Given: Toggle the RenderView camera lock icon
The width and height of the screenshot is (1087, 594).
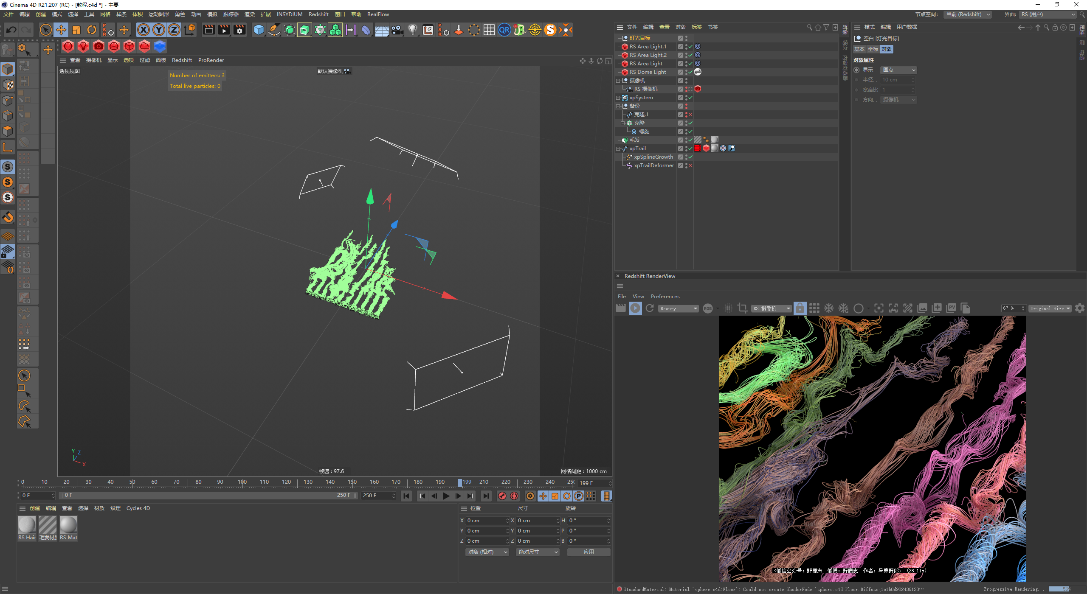Looking at the screenshot, I should coord(800,308).
